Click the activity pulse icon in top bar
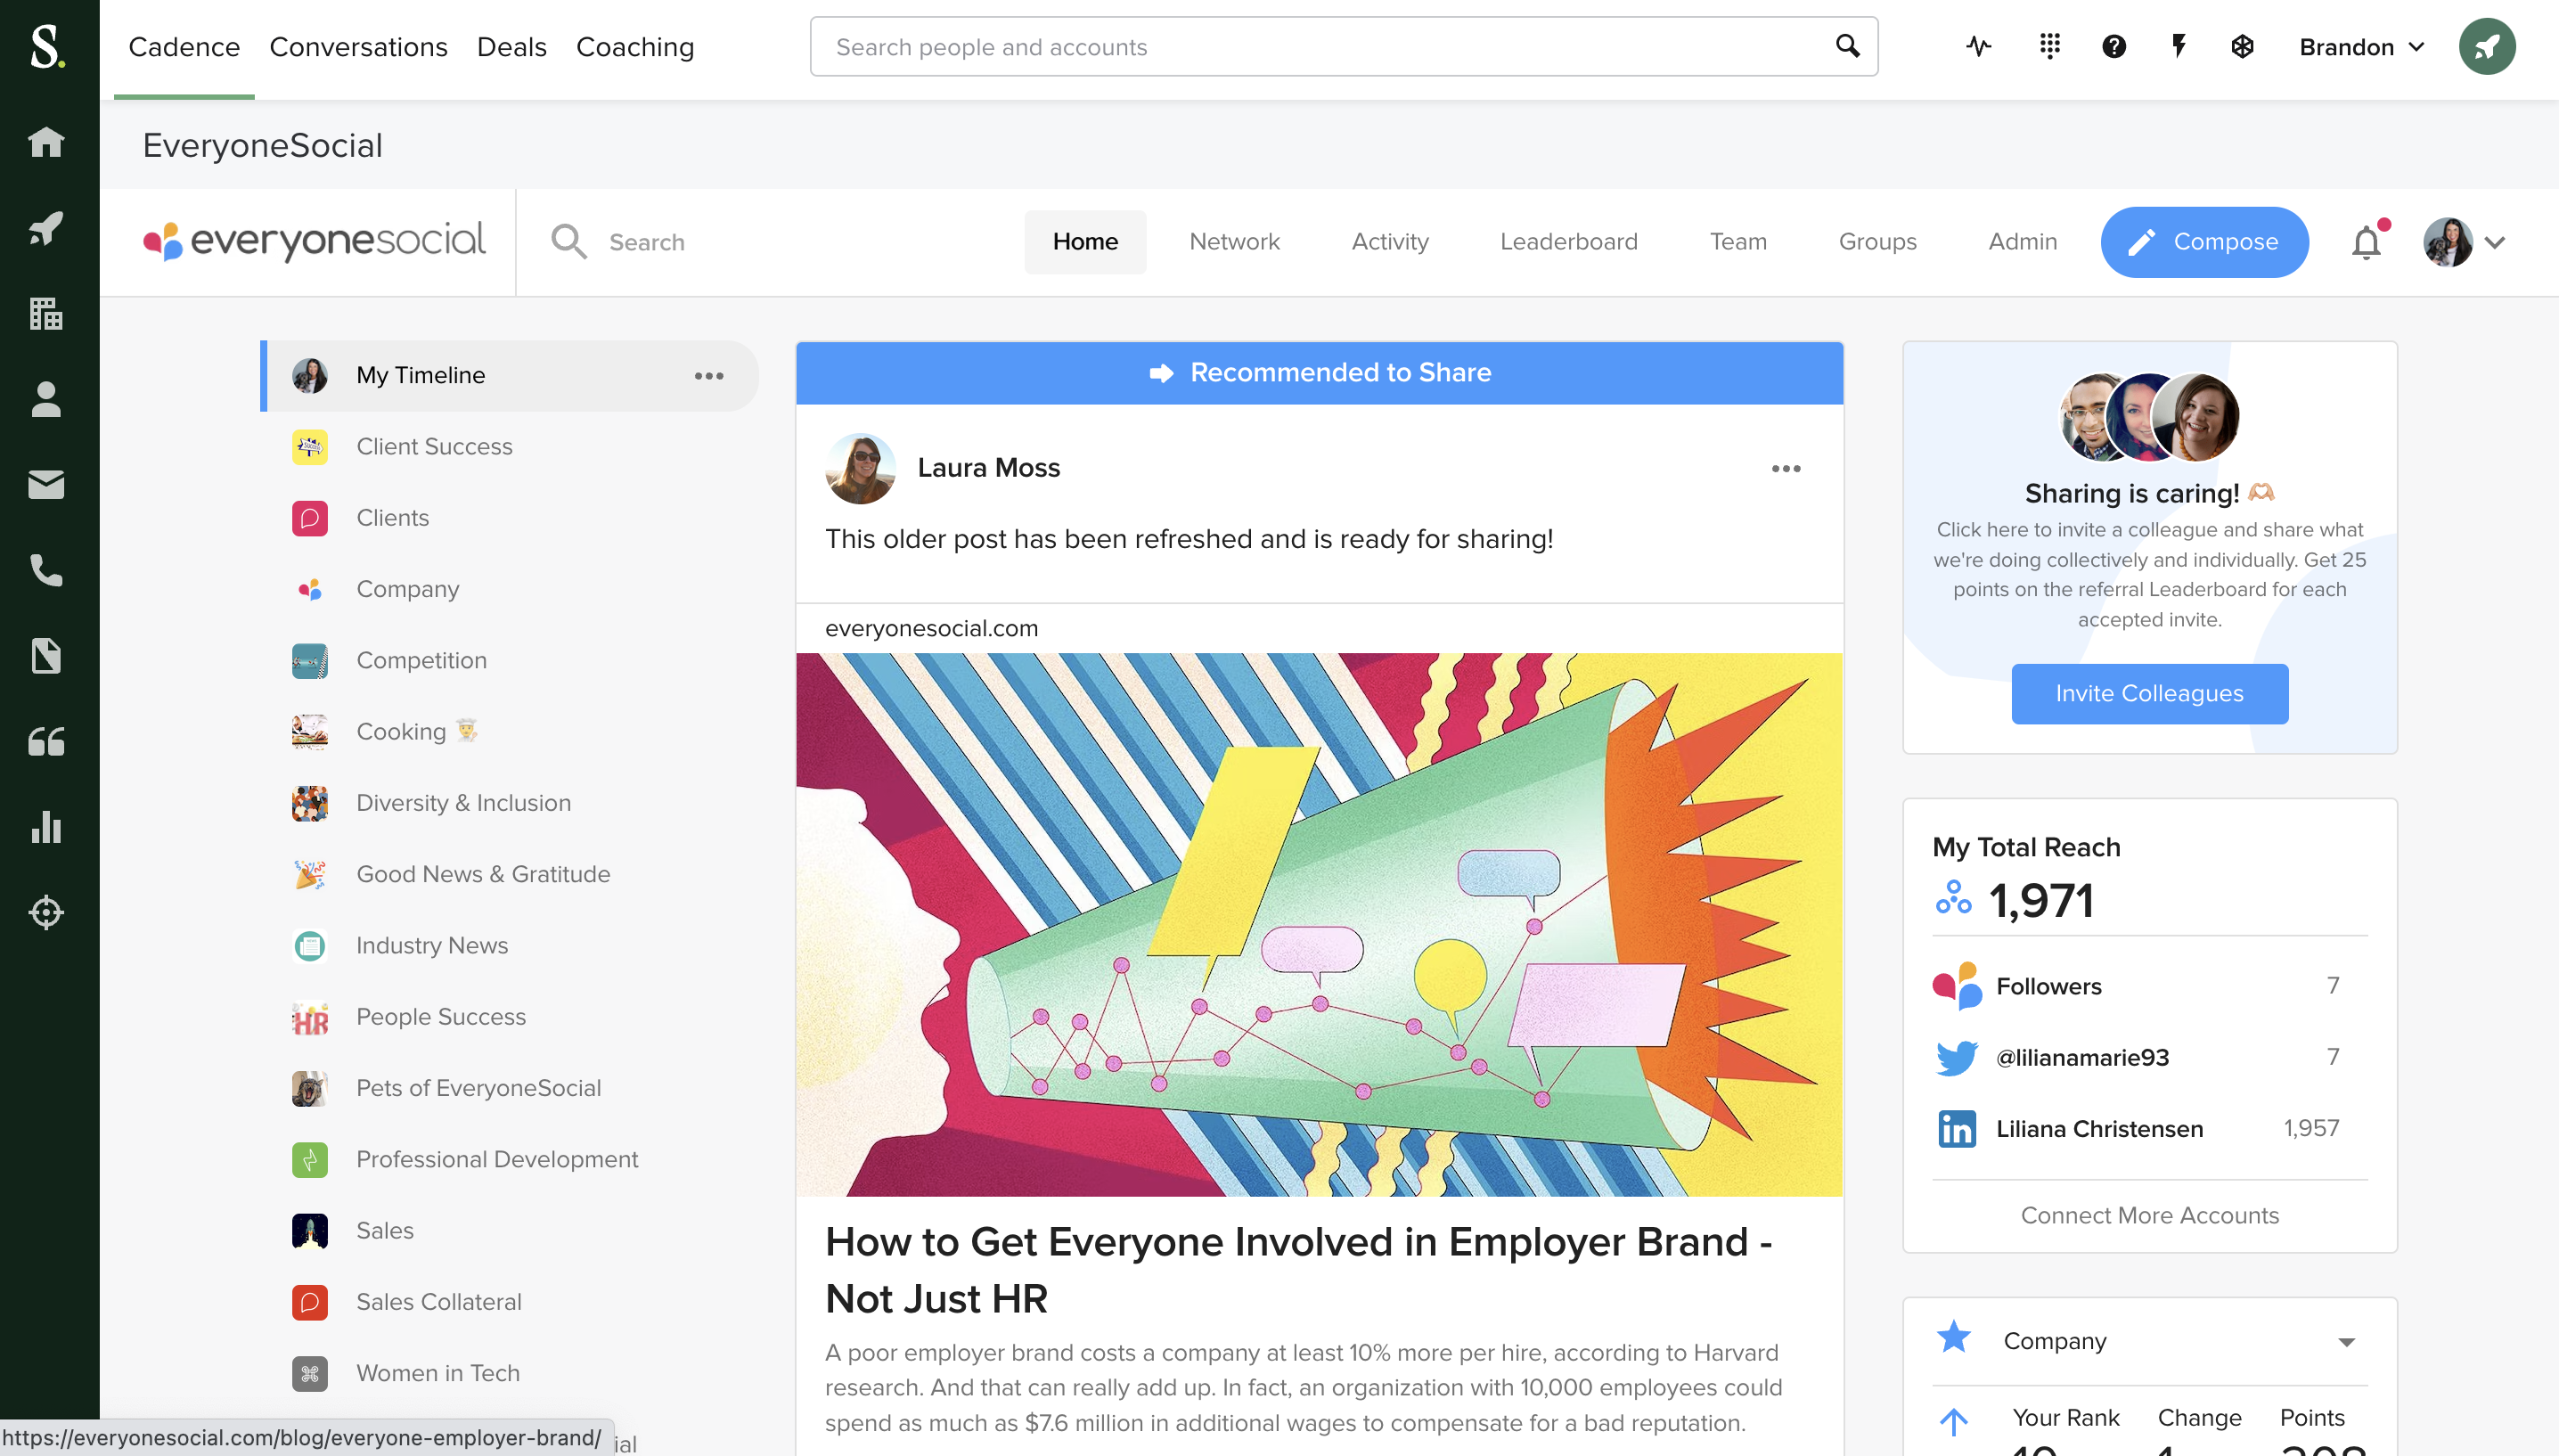This screenshot has height=1456, width=2559. point(1978,46)
